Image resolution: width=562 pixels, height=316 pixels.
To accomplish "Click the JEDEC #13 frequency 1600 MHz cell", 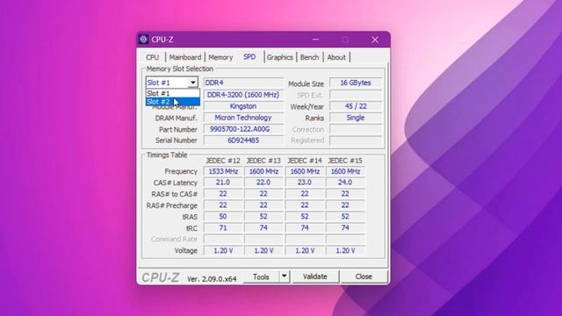I will [x=263, y=172].
